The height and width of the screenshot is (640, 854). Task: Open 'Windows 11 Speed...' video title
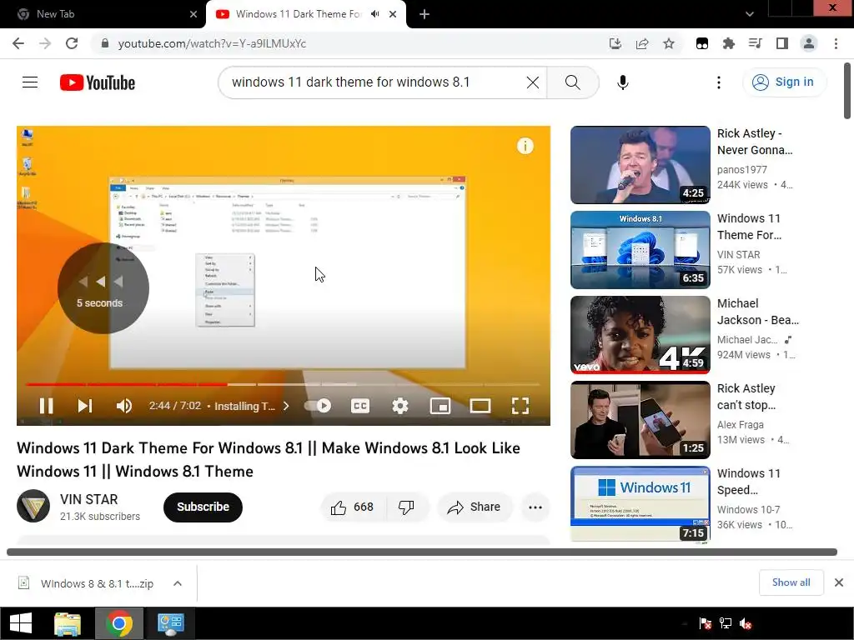tap(749, 482)
